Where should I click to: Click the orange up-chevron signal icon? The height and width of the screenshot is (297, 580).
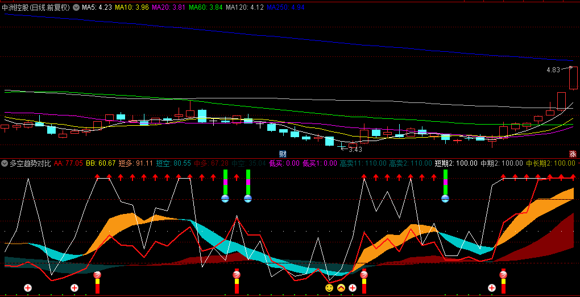coord(341,288)
